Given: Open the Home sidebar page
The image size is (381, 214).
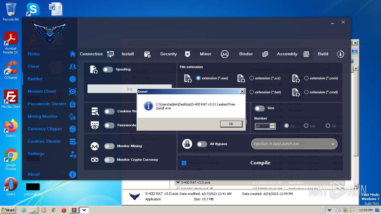Looking at the screenshot, I should pyautogui.click(x=34, y=54).
